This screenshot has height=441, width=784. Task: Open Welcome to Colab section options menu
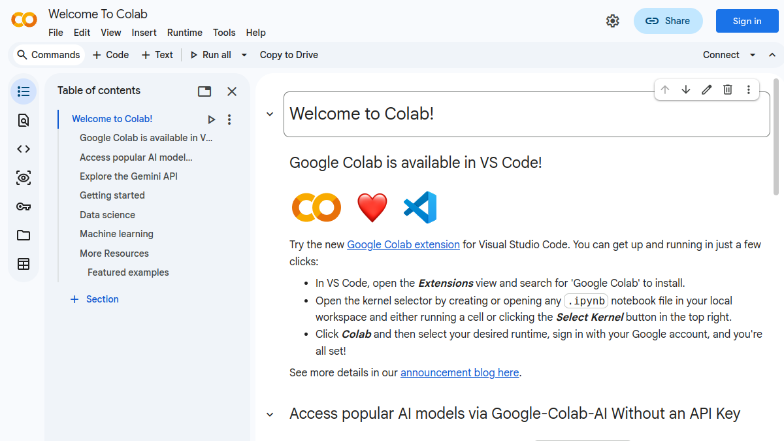coord(229,120)
